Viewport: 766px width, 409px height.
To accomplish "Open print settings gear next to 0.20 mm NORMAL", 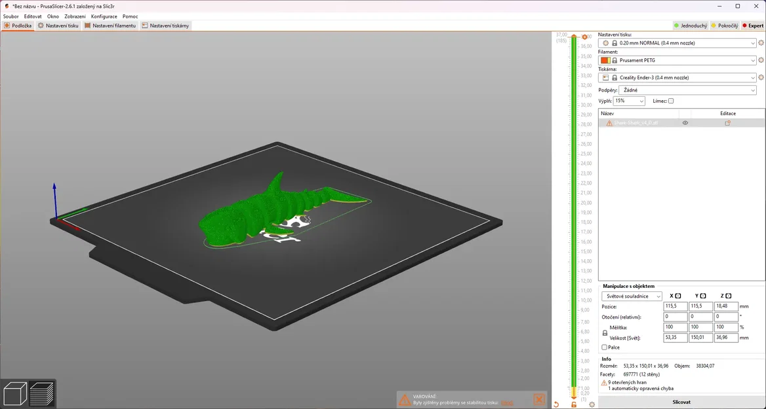I will coord(761,43).
